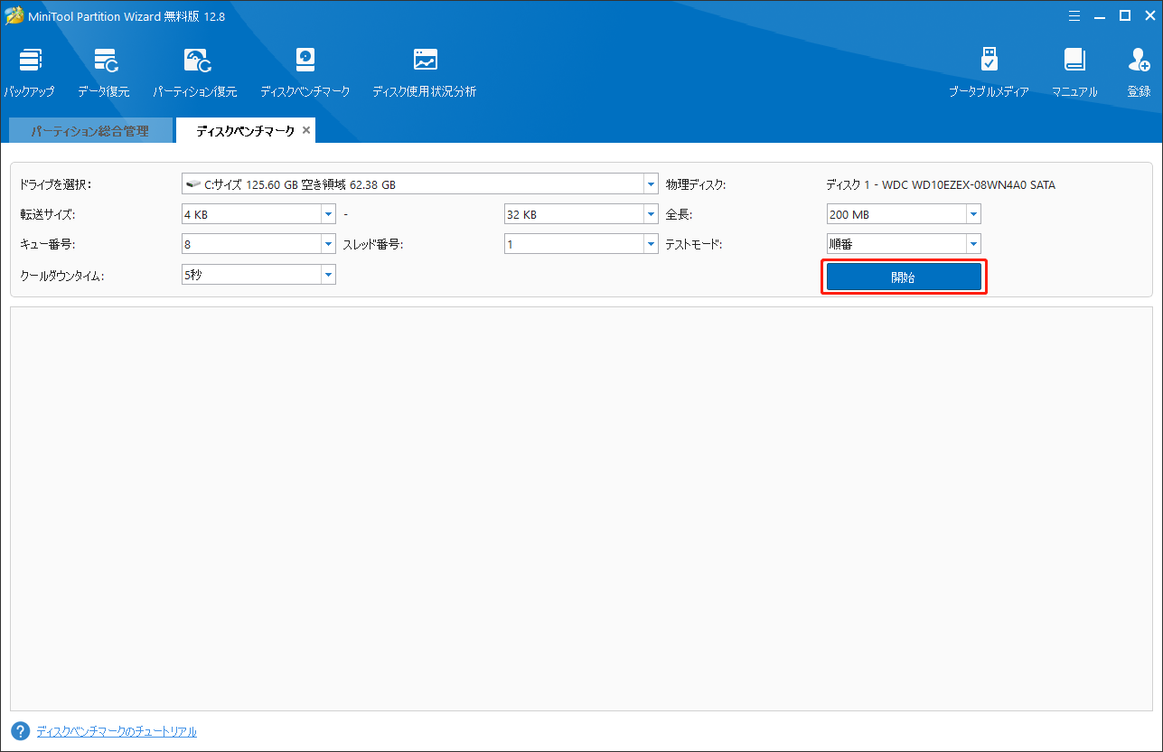Image resolution: width=1163 pixels, height=752 pixels.
Task: Click the テストモード label
Action: tap(695, 244)
